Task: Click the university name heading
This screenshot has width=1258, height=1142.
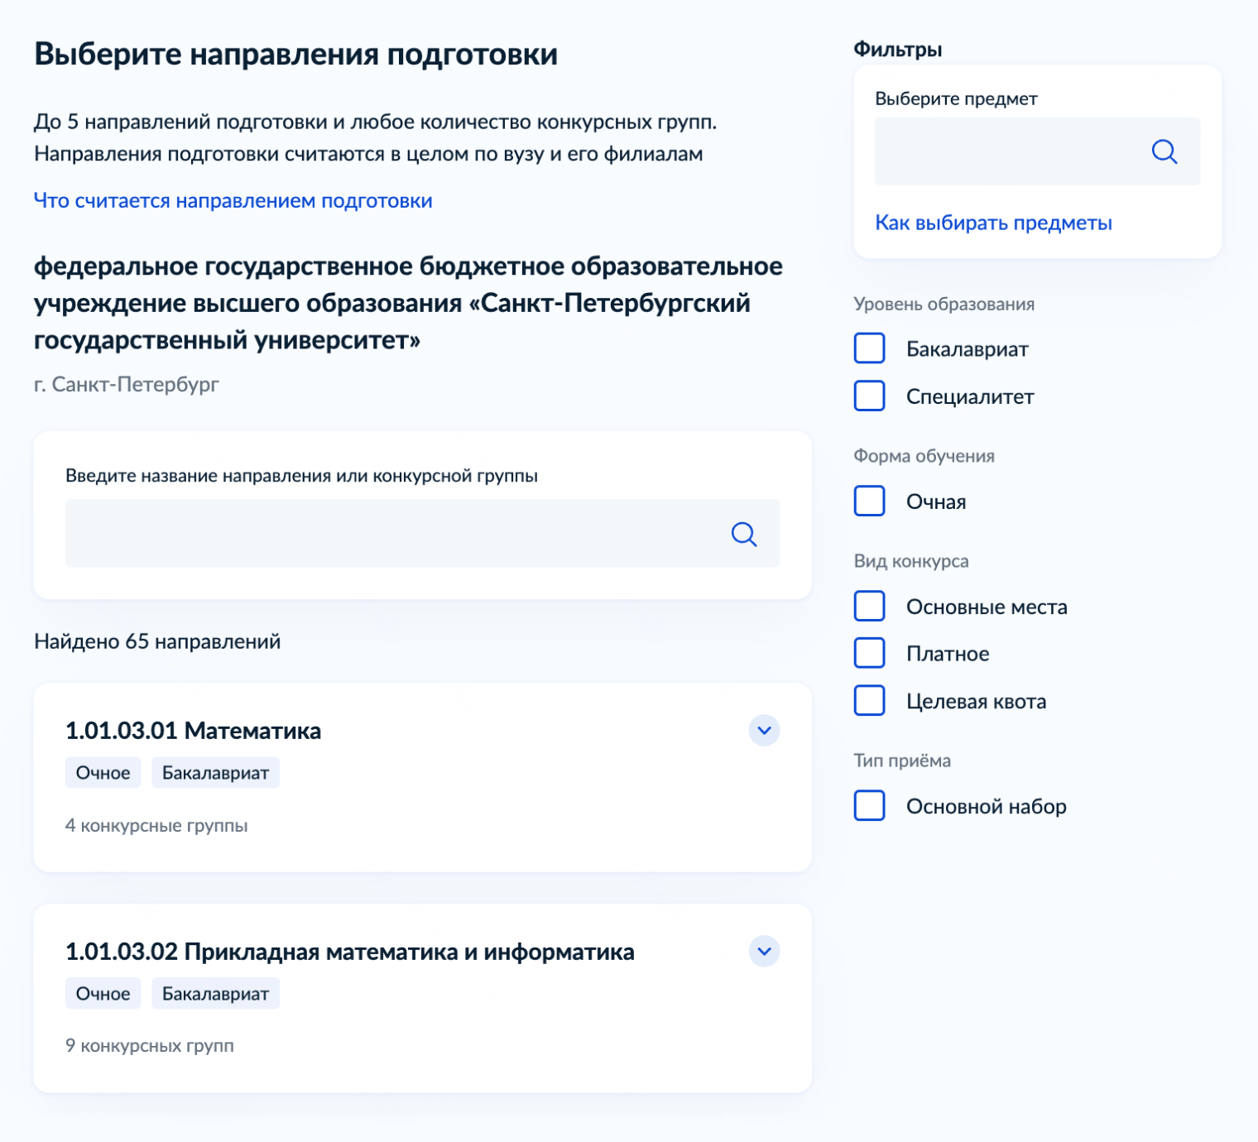Action: [x=408, y=303]
